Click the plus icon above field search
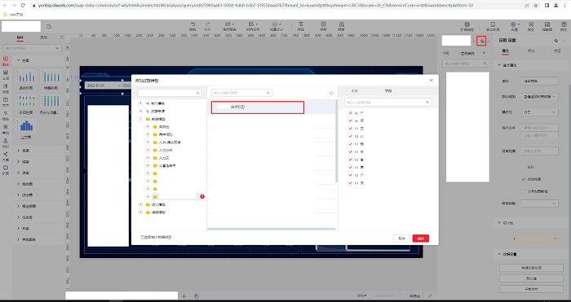The image size is (571, 302). 484,53
